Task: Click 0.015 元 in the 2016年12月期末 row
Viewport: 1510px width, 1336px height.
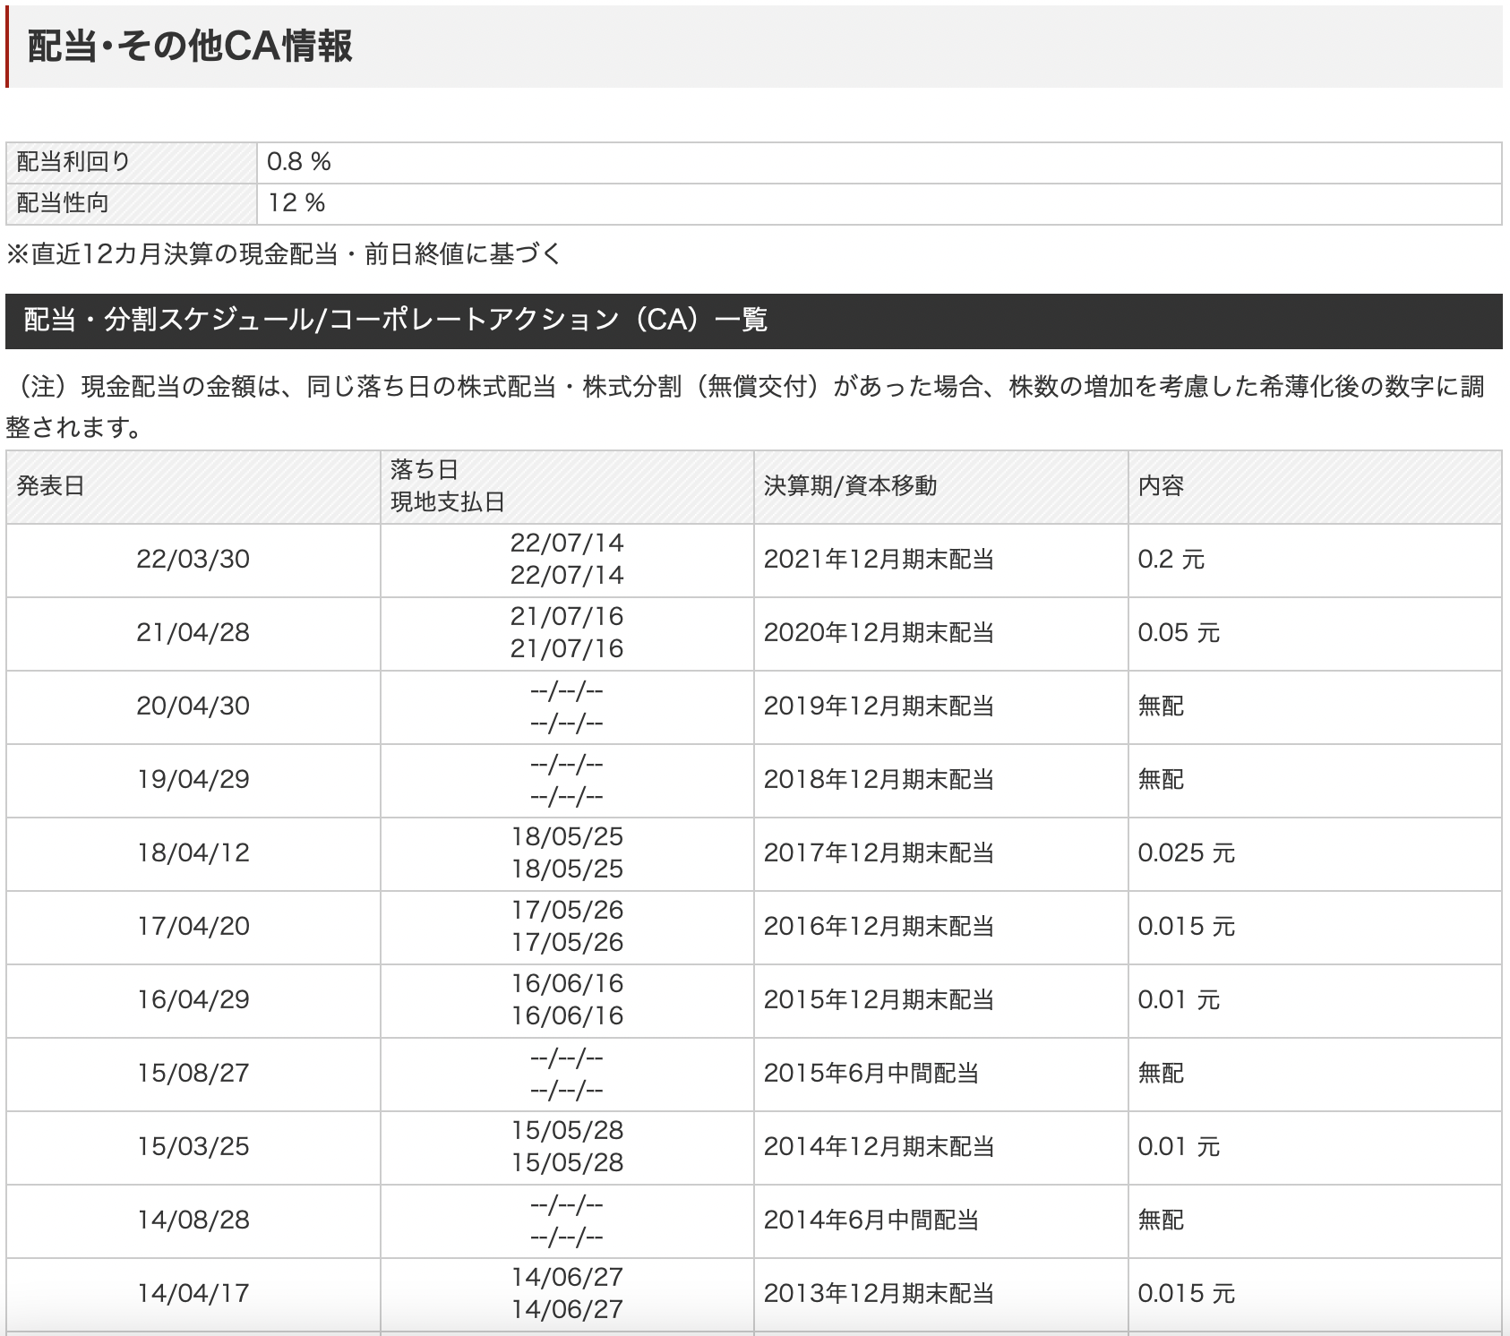Action: [1187, 927]
